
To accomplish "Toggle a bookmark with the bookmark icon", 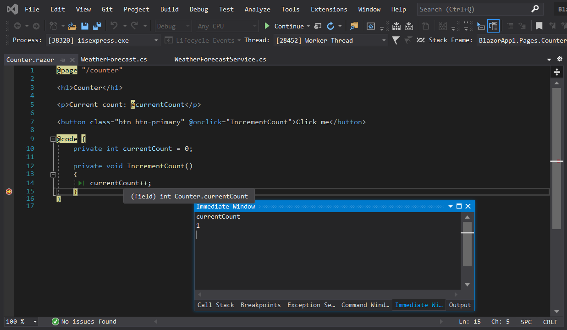I will click(x=539, y=26).
